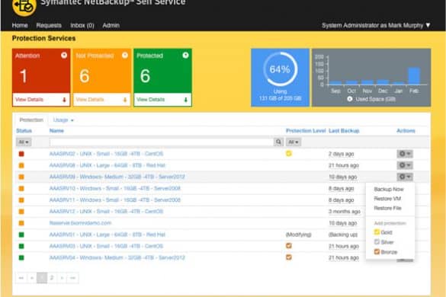Open the Admin menu
This screenshot has height=297, width=446.
[x=111, y=25]
